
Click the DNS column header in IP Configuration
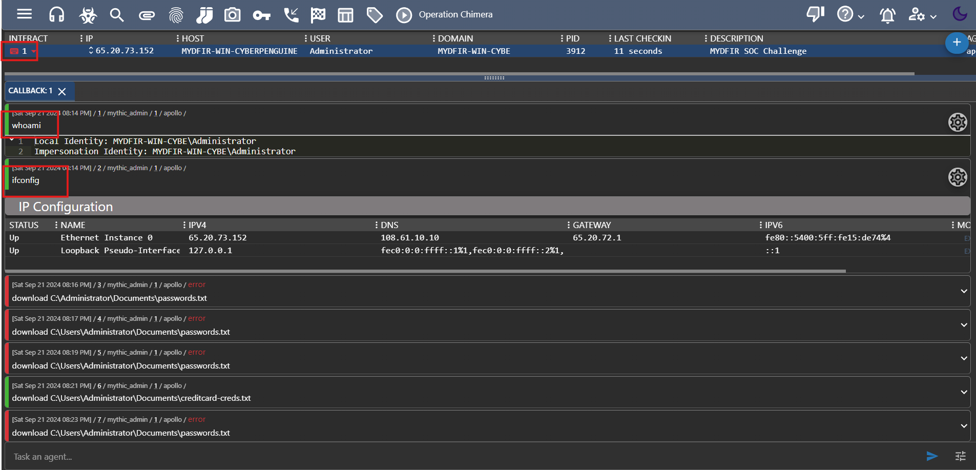tap(389, 225)
